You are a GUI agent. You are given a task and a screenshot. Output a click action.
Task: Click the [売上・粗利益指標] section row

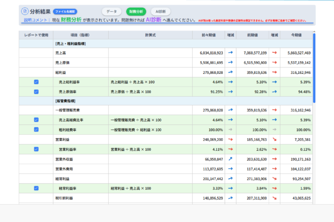point(166,43)
